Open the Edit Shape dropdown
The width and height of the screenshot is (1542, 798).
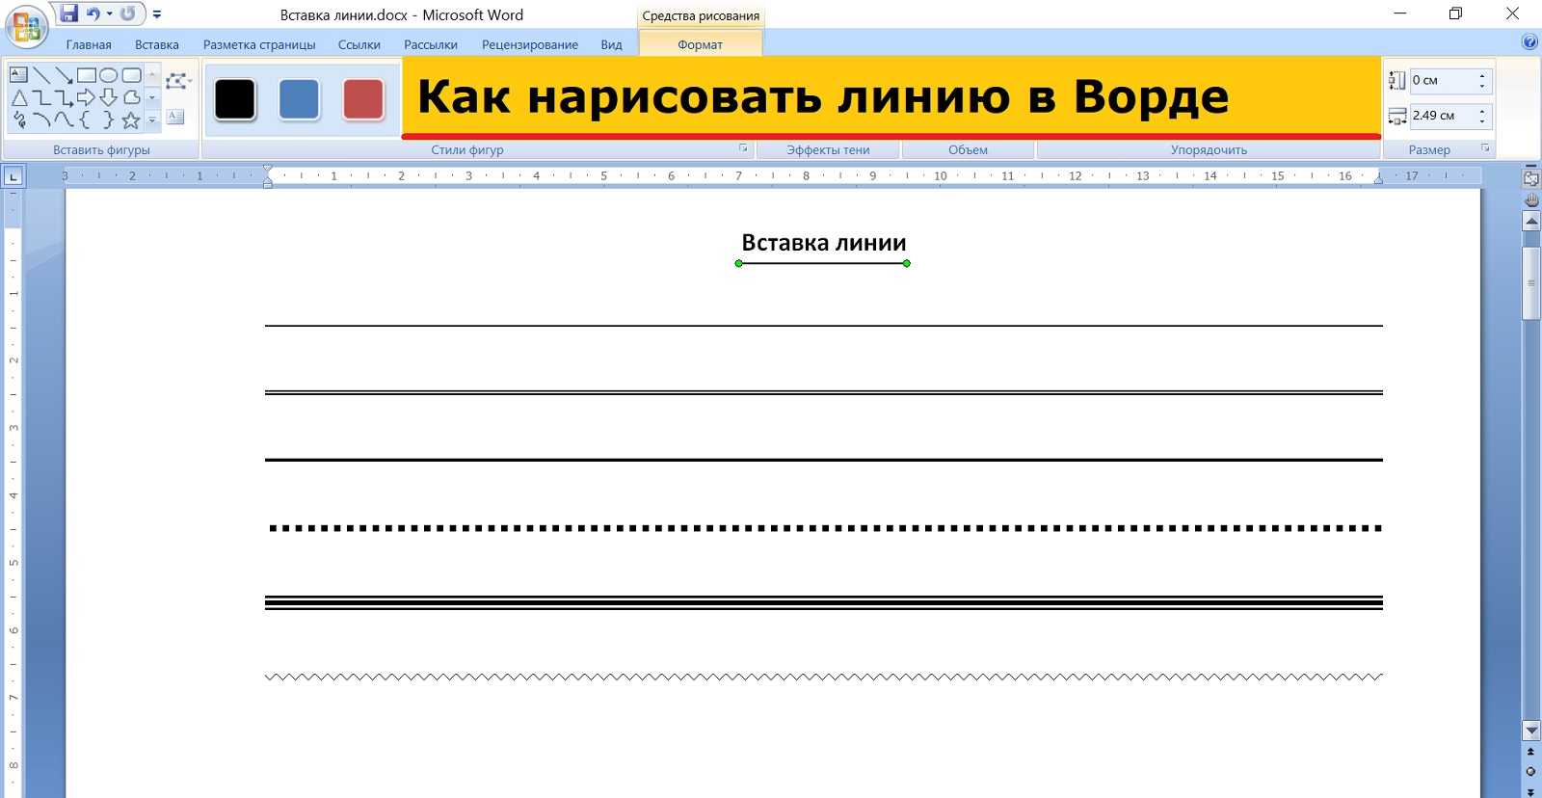(x=178, y=81)
